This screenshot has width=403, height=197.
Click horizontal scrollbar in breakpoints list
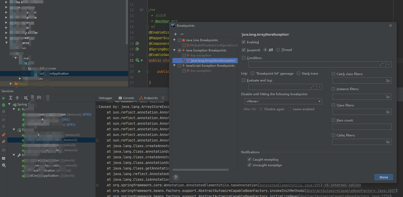pos(201,170)
